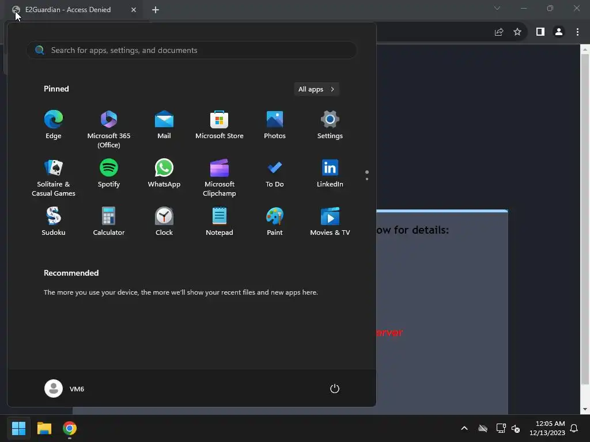Close the E2Guardian Chrome tab
This screenshot has width=590, height=442.
pos(134,10)
